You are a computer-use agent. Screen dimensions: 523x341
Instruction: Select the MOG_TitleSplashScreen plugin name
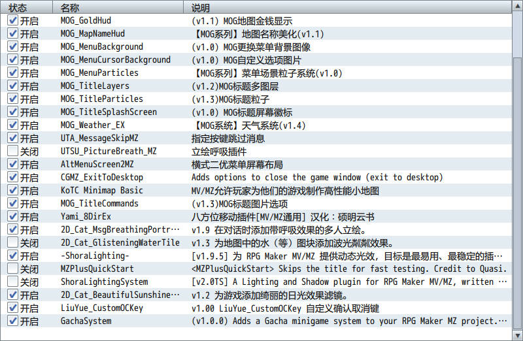coord(109,112)
